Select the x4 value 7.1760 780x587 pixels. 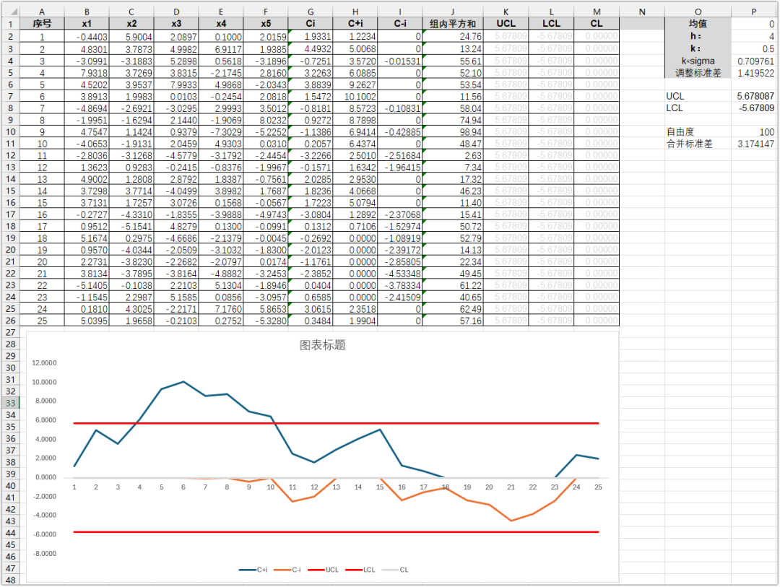coord(221,309)
